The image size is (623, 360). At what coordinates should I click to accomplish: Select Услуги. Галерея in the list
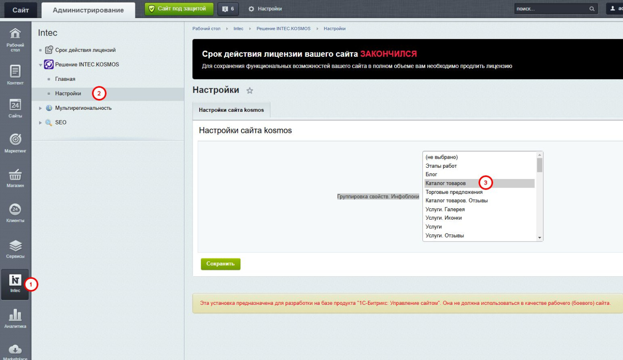[x=480, y=209]
